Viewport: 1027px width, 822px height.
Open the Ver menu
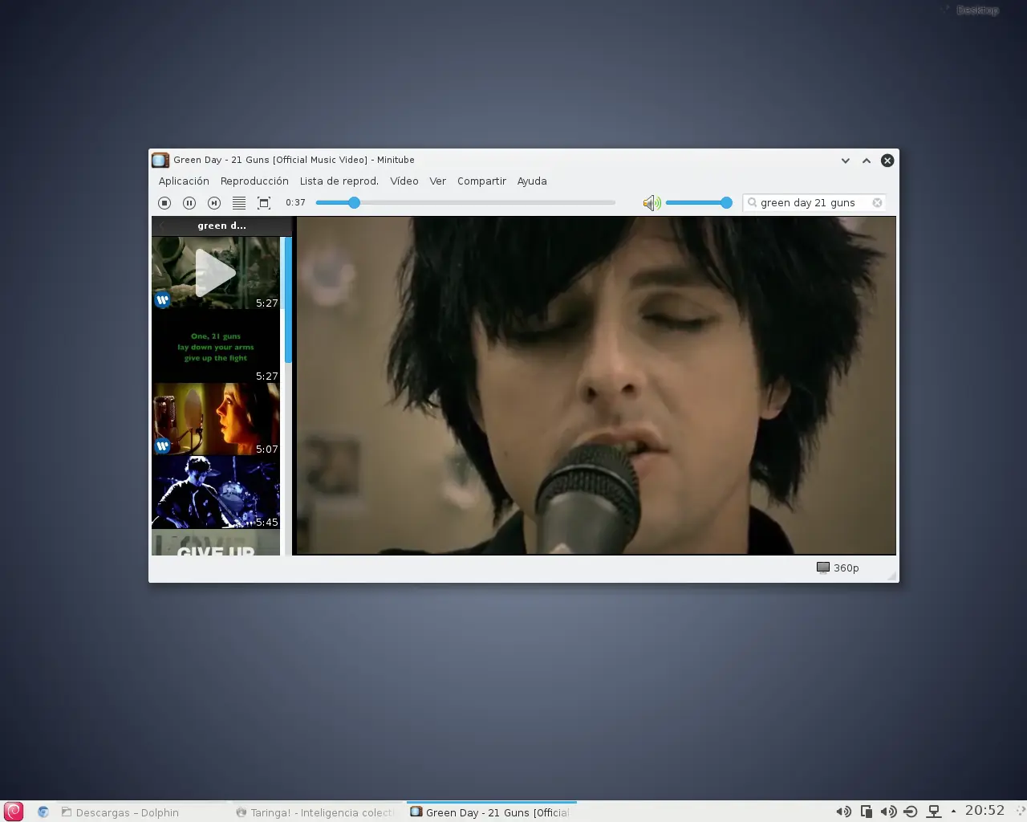coord(437,181)
